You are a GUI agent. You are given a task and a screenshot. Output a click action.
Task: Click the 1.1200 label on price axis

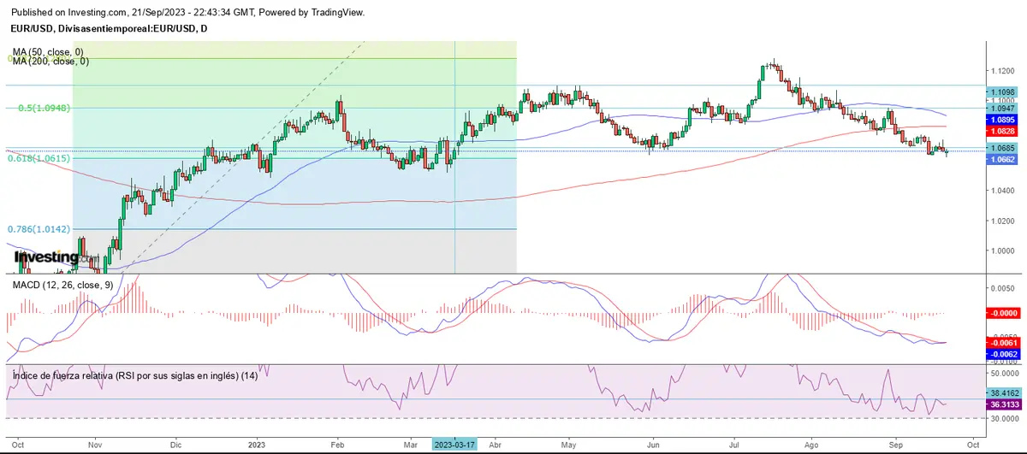tap(999, 70)
